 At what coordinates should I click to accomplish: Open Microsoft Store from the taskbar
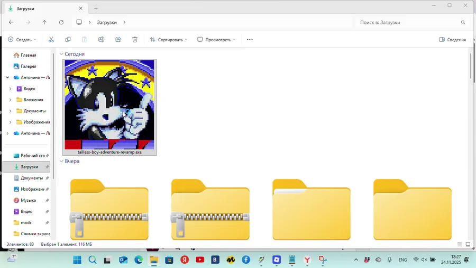(169, 260)
